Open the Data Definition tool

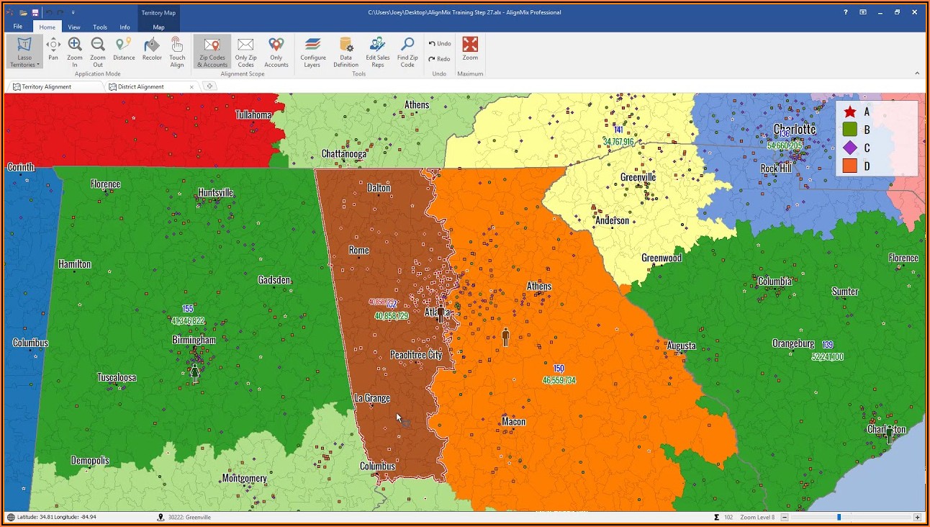(346, 50)
